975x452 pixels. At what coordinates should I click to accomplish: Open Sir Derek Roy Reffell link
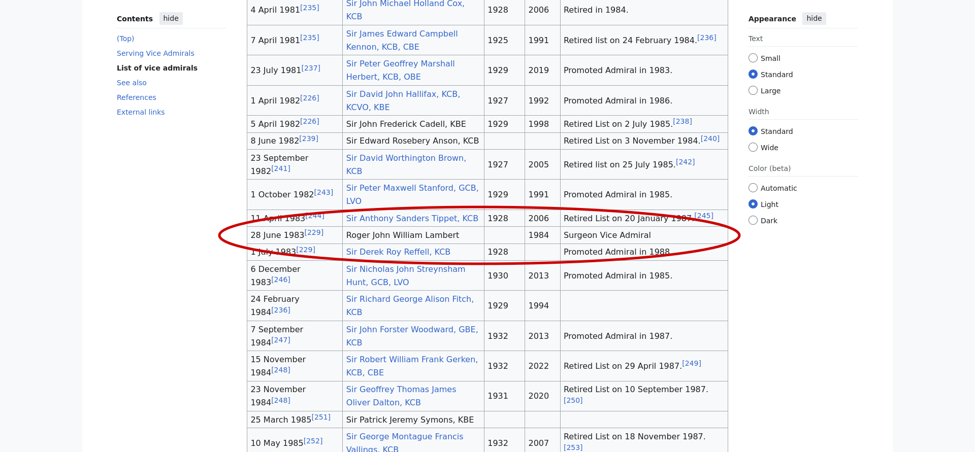(398, 252)
